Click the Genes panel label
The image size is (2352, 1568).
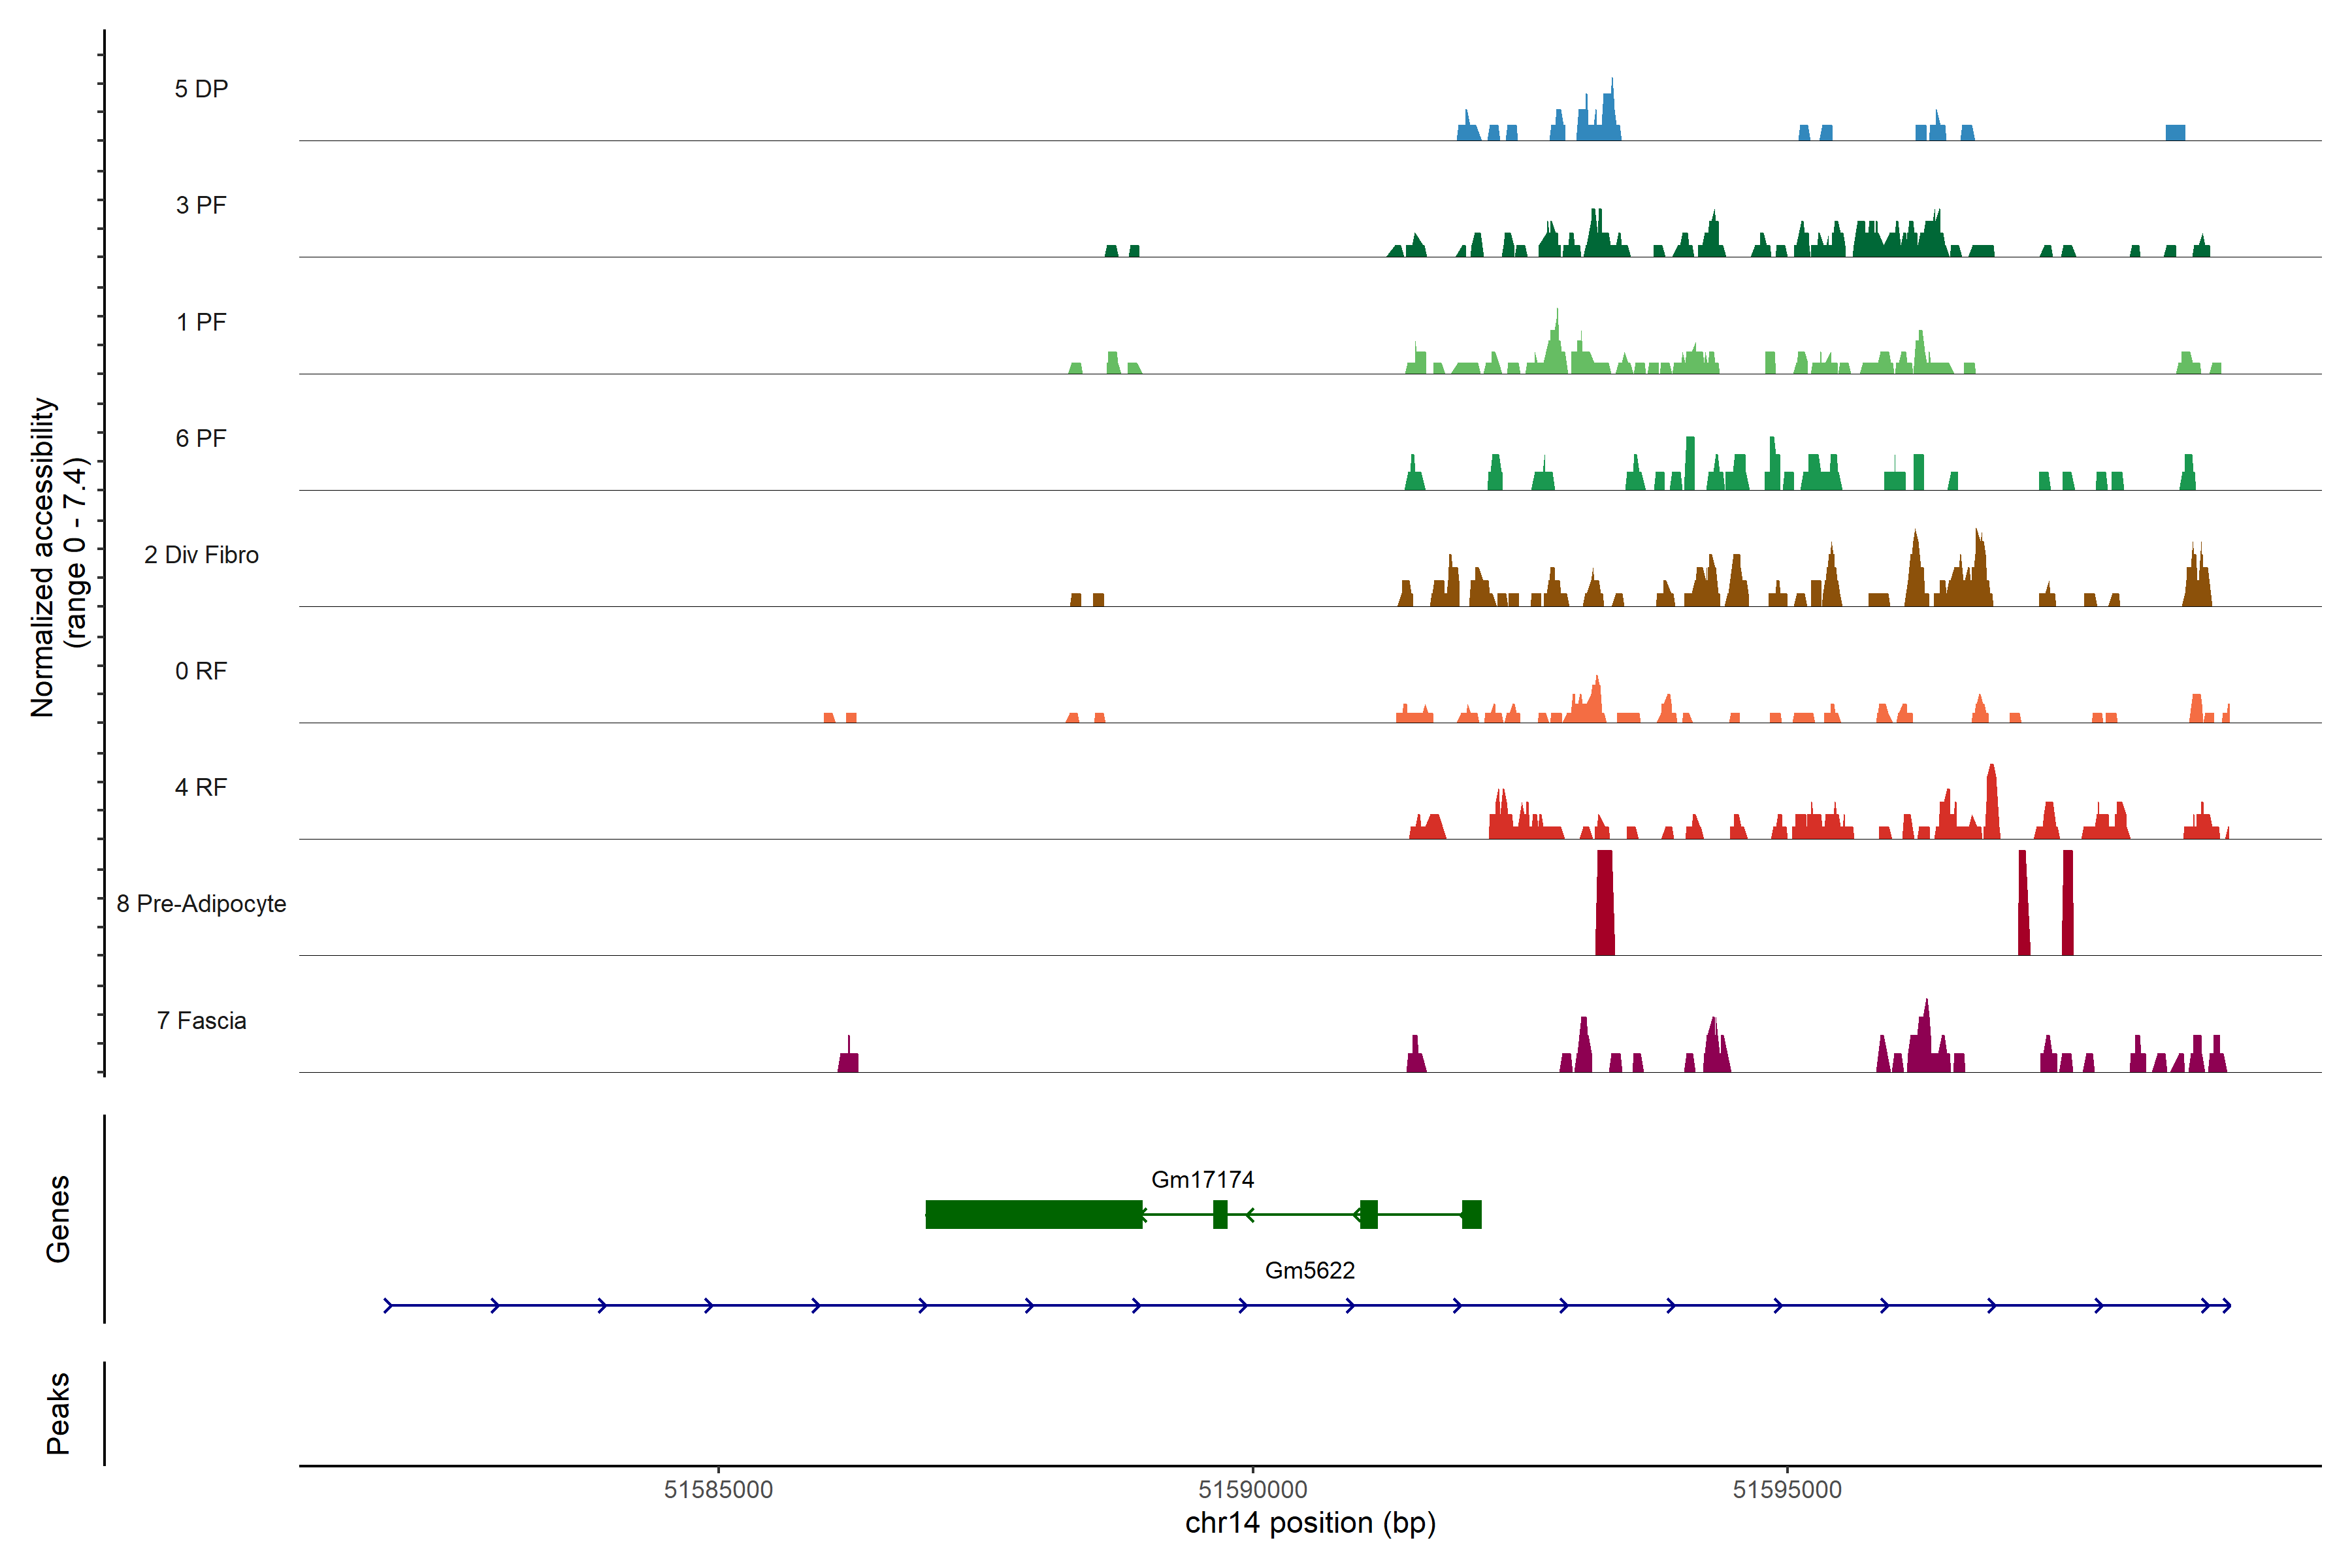pyautogui.click(x=58, y=1218)
